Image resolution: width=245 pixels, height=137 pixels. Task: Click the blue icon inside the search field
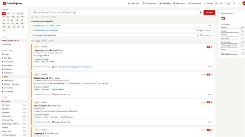201,12
